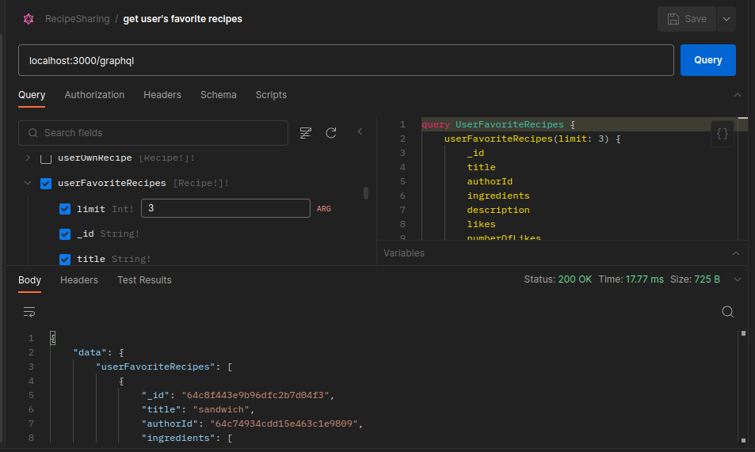The height and width of the screenshot is (452, 755).
Task: Run the request with the blue Query button
Action: click(x=707, y=60)
